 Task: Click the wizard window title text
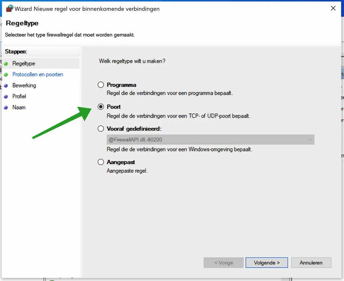(87, 9)
